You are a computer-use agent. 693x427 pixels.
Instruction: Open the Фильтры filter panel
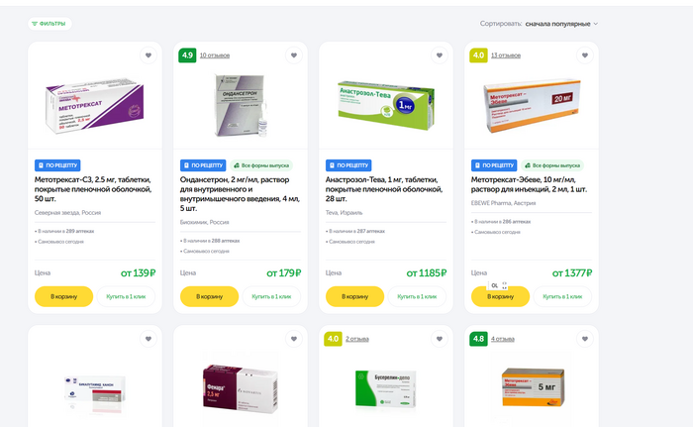coord(49,24)
